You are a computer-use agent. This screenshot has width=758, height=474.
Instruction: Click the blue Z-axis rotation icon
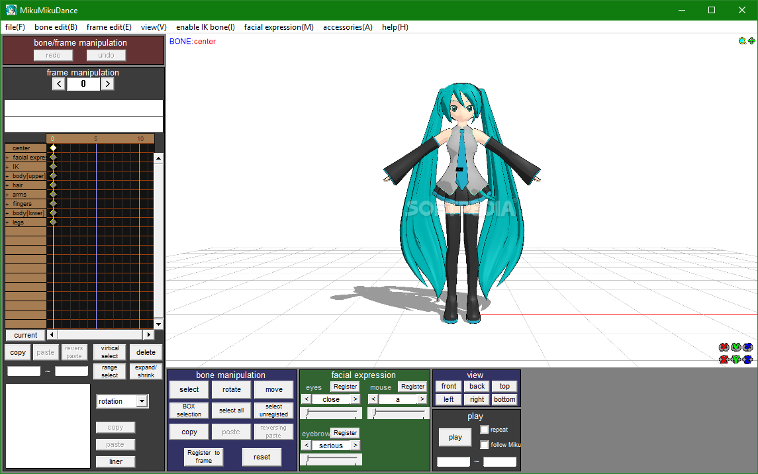point(748,347)
